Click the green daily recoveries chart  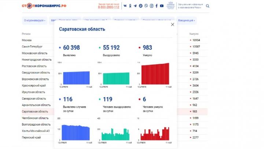pos(114,134)
